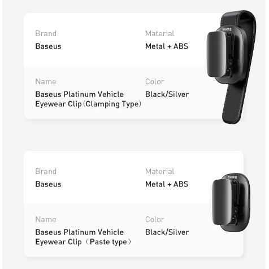Click the Baseus brand value in the first card
269x269 pixels.
(x=48, y=46)
